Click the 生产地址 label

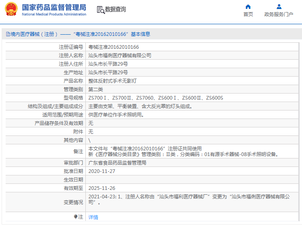pyautogui.click(x=73, y=73)
